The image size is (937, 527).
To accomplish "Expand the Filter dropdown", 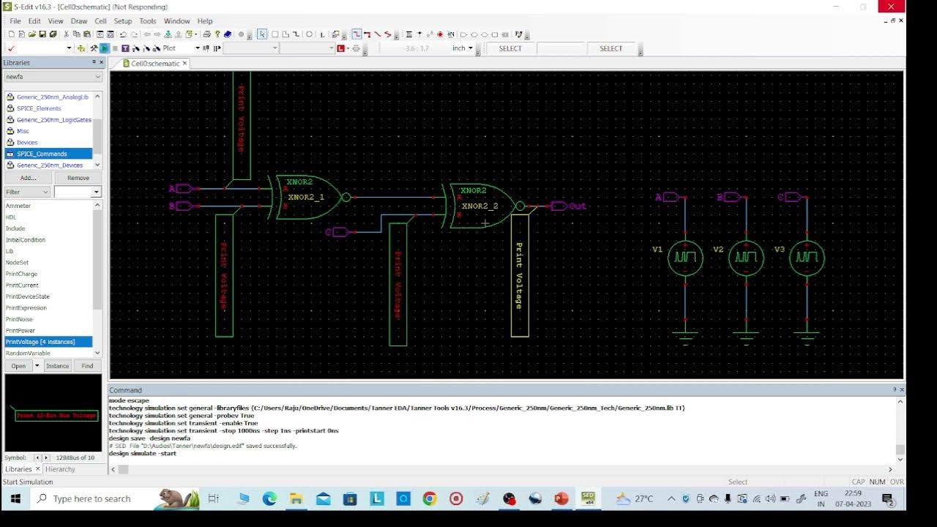I will point(27,192).
